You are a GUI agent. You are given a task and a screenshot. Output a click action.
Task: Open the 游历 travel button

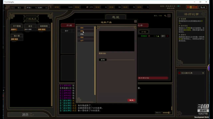click(28, 115)
